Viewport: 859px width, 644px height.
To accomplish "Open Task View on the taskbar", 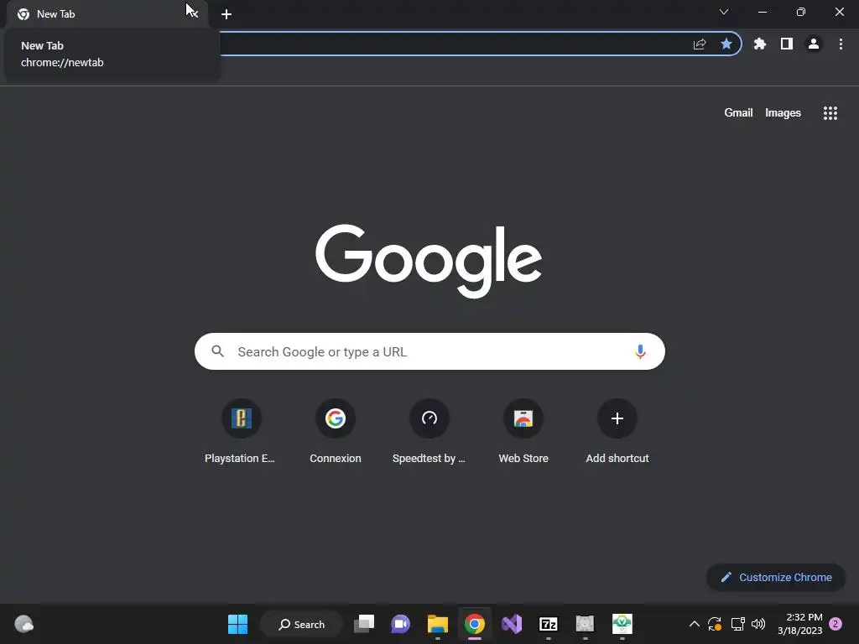I will coord(364,624).
